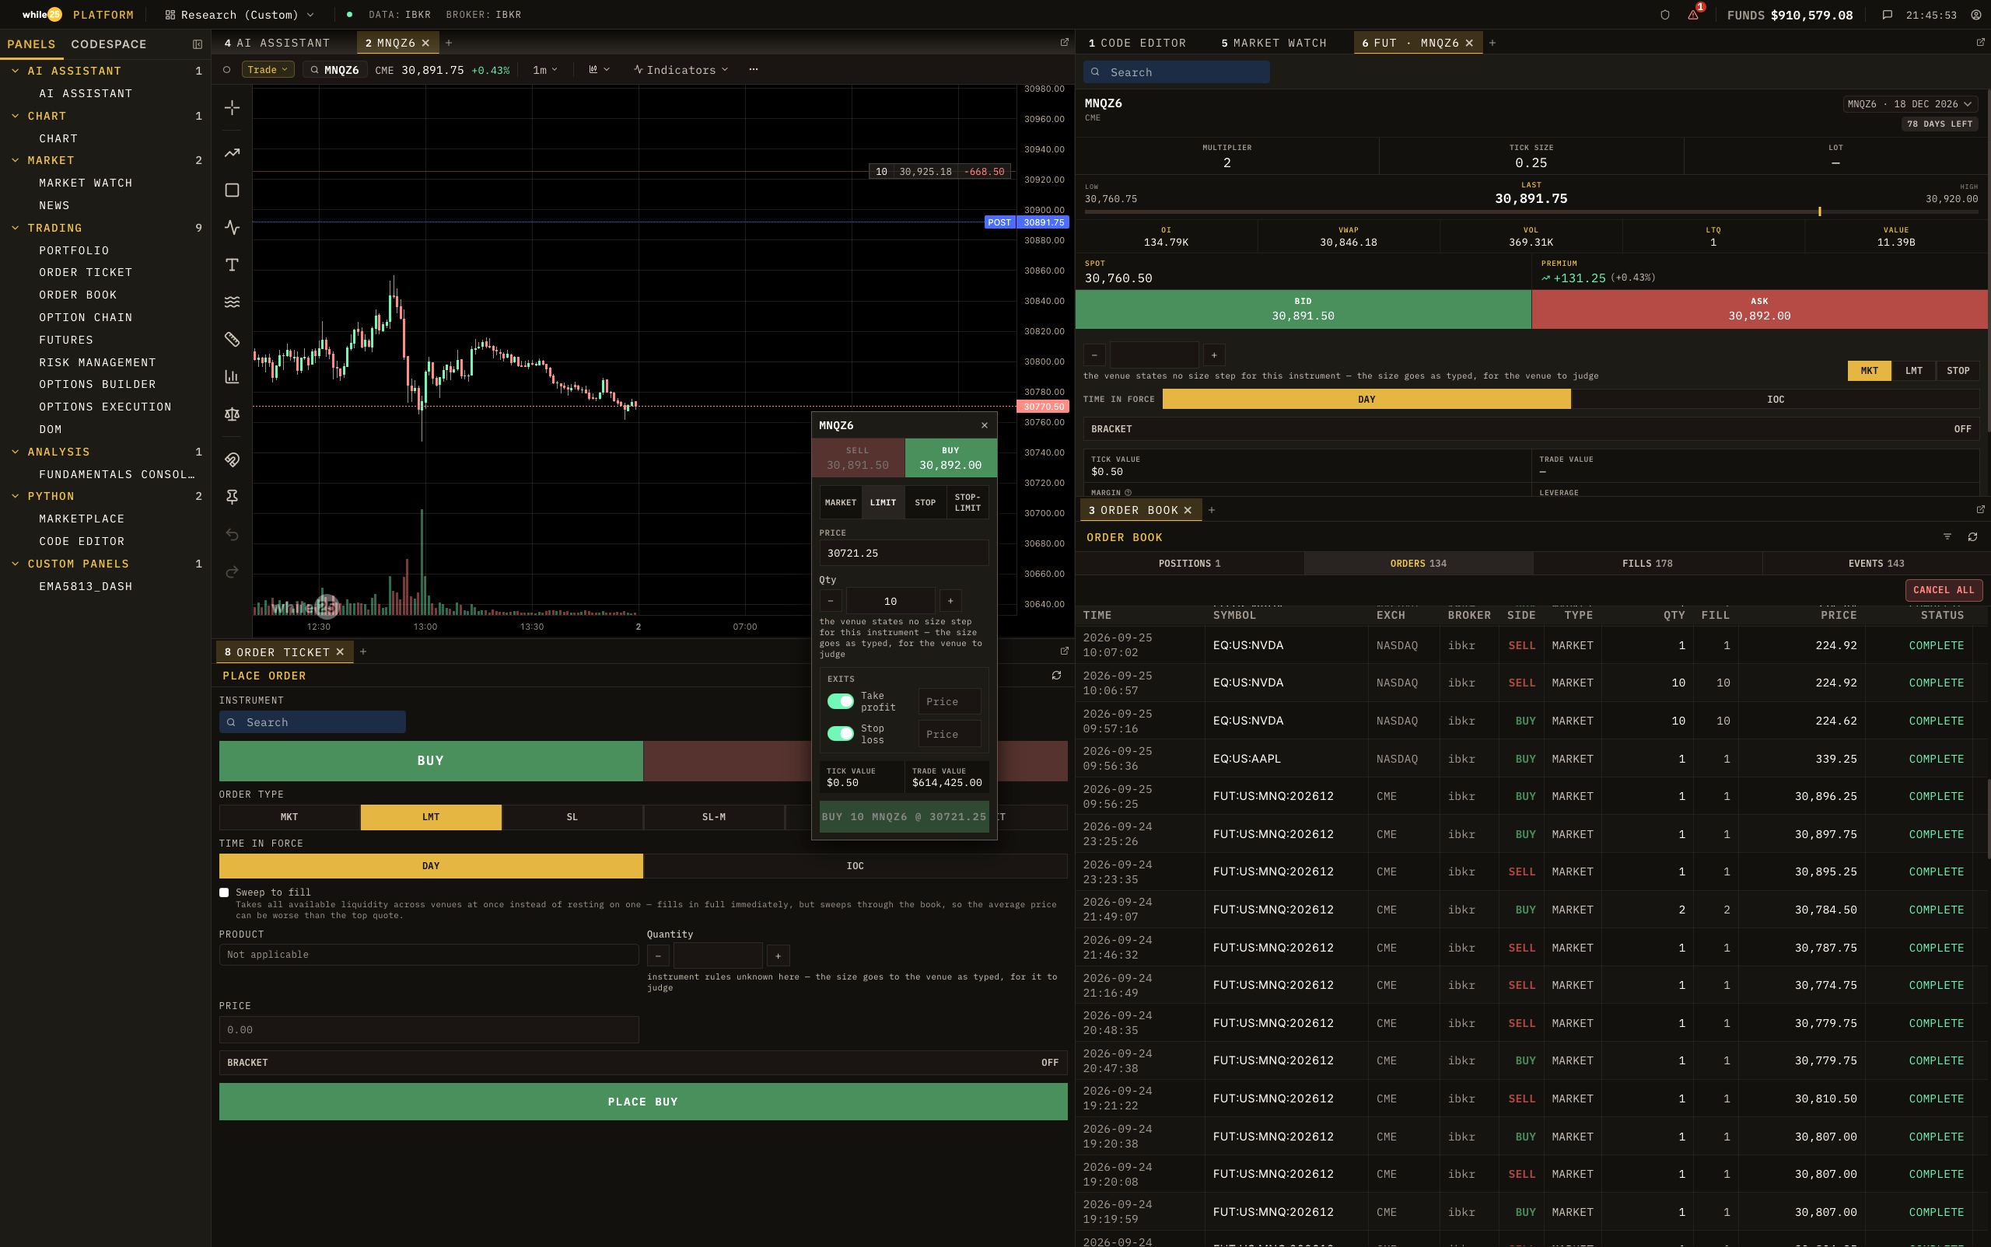Select the trend line drawing tool
1991x1247 pixels.
[x=232, y=152]
